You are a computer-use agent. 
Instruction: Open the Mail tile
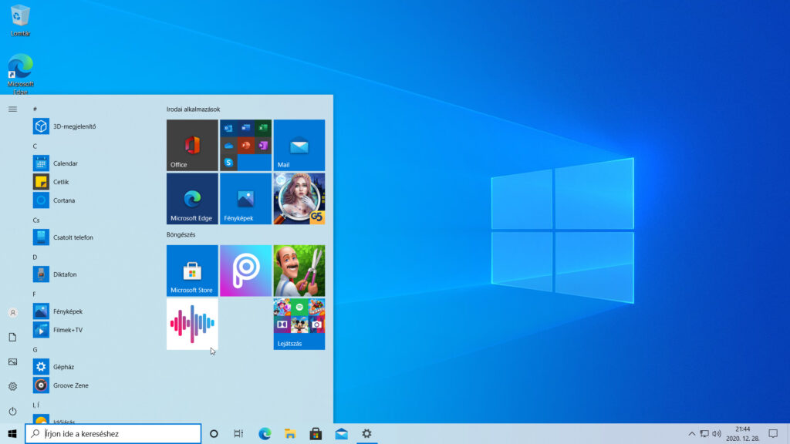[x=299, y=145]
